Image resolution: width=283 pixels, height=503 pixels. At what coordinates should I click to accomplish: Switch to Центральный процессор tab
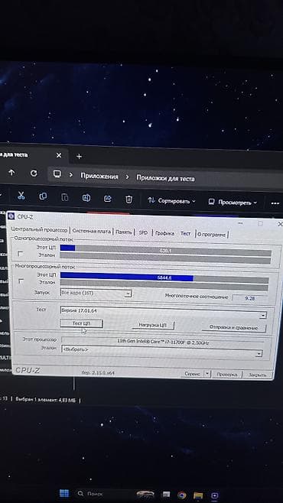pos(39,230)
